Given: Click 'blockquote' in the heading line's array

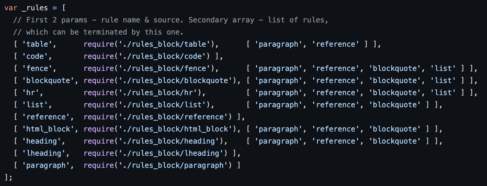Looking at the screenshot, I should 395,141.
